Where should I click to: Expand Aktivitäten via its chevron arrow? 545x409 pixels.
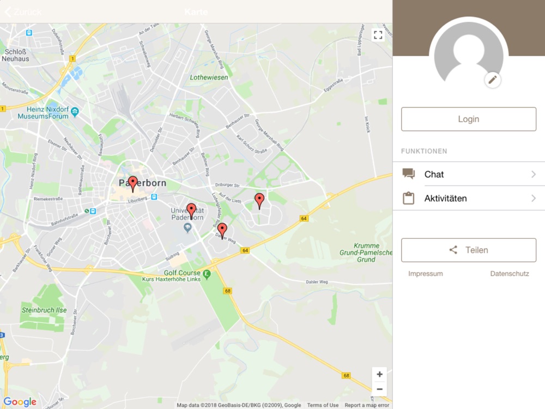tap(534, 199)
